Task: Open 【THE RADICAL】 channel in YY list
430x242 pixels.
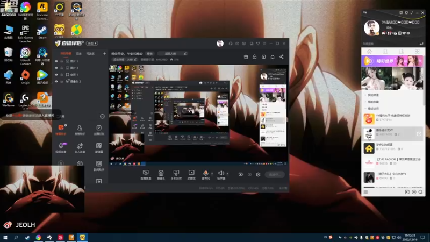Action: (392, 162)
